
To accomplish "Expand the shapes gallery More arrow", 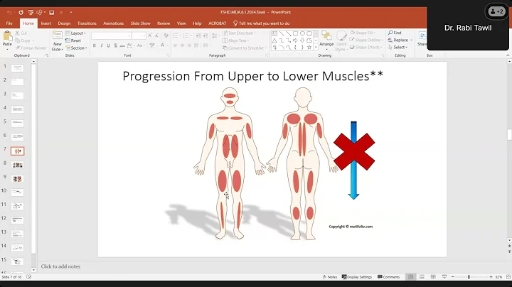I will (x=316, y=48).
